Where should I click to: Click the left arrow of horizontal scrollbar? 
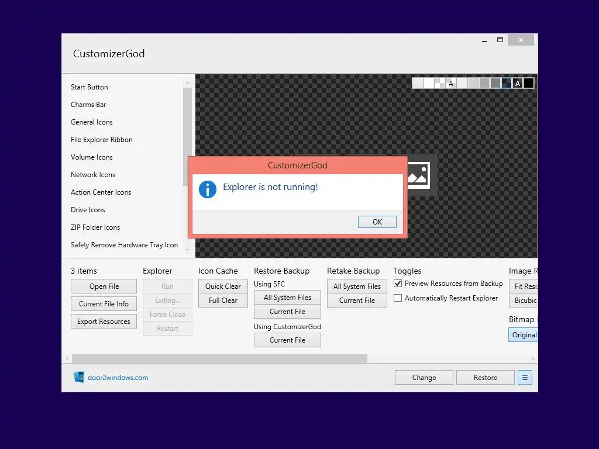[x=67, y=359]
